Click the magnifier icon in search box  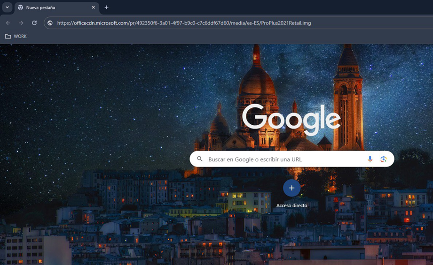point(200,159)
